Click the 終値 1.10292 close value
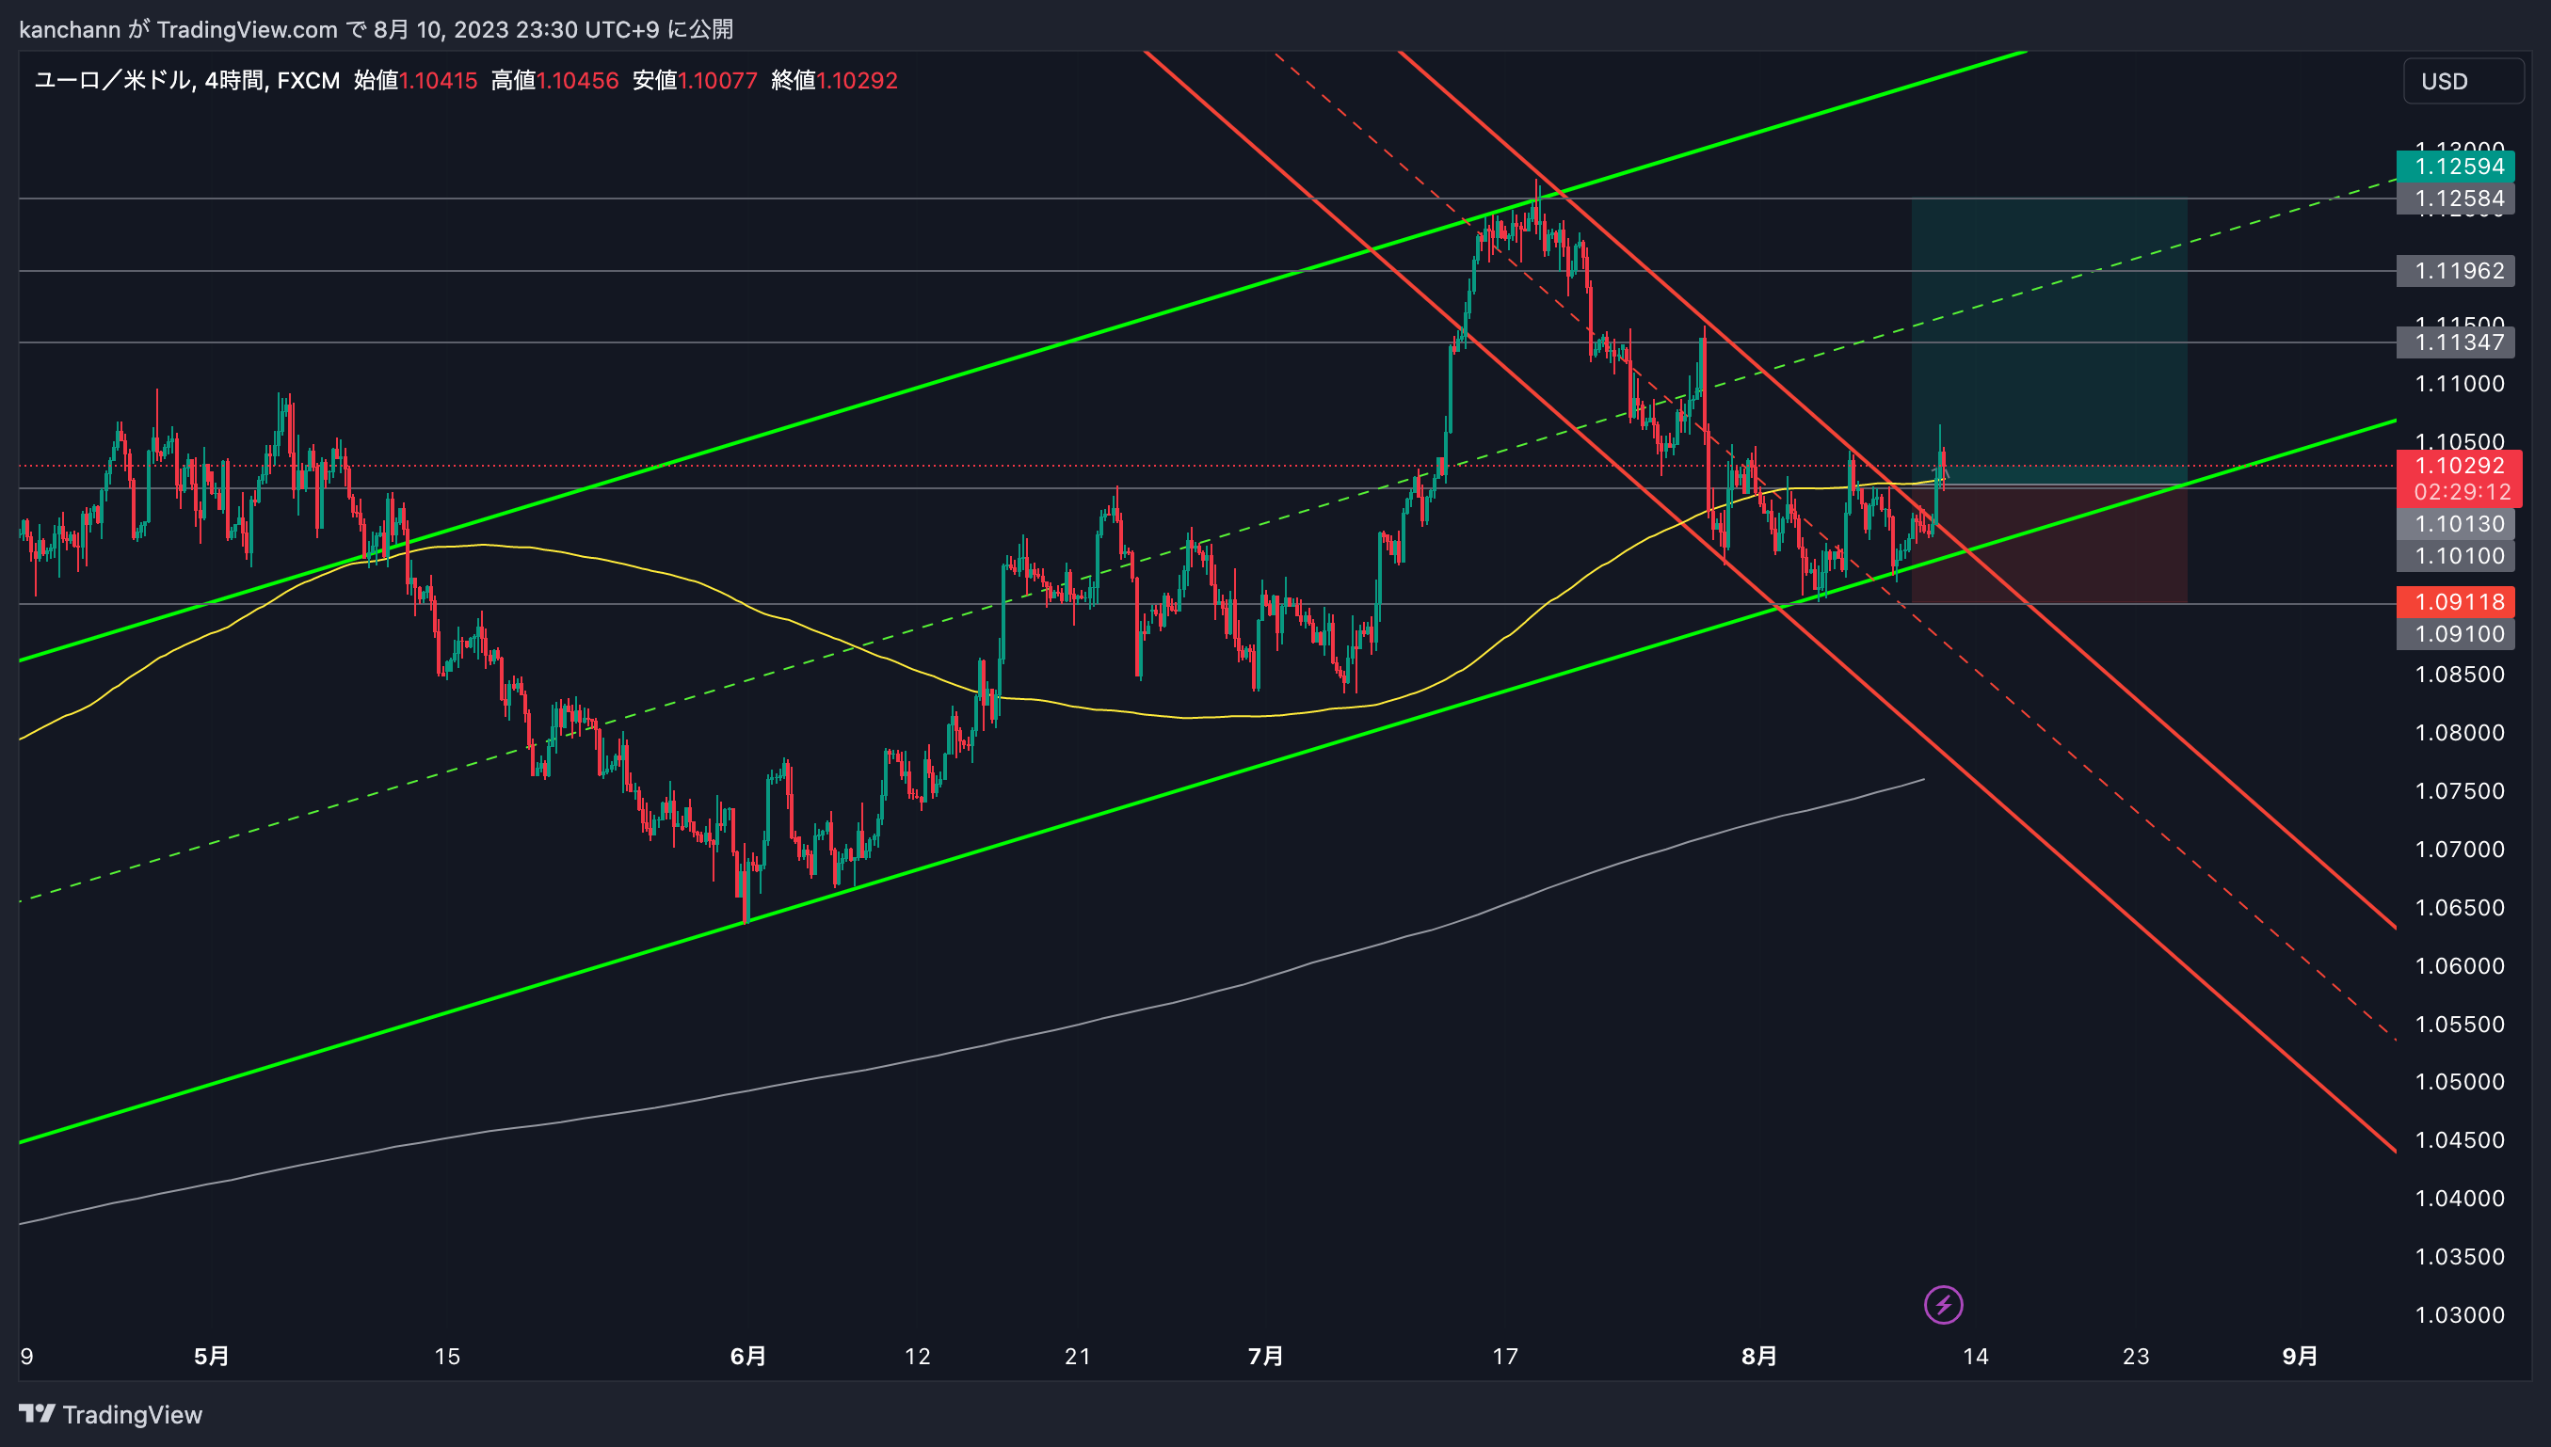Screen dimensions: 2551x1447 [834, 81]
